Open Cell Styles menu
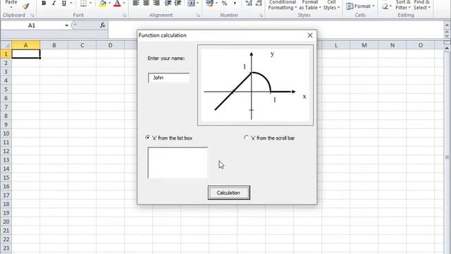This screenshot has height=254, width=451. pos(331,5)
